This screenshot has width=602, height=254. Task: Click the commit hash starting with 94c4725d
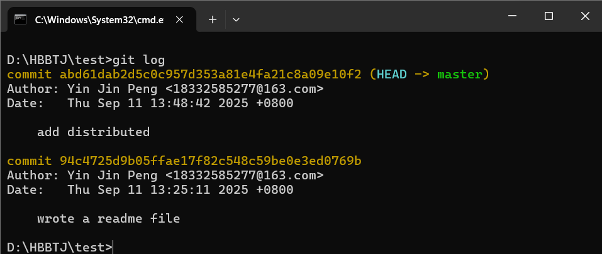click(x=211, y=161)
